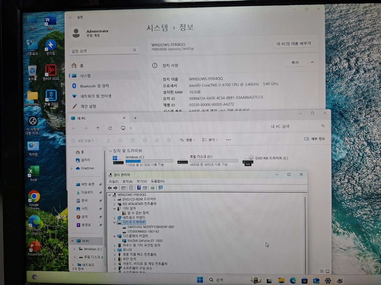Launch Microsoft Edge from the desktop
This screenshot has height=285, width=381.
(x=34, y=225)
